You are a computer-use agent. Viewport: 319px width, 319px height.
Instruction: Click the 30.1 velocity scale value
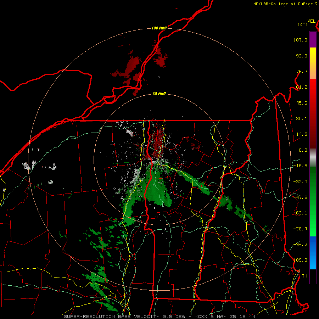[302, 119]
